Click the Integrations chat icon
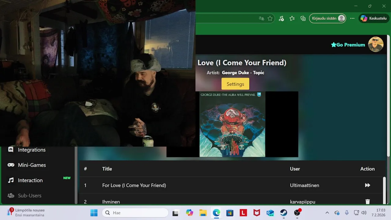The image size is (391, 220). click(x=11, y=150)
